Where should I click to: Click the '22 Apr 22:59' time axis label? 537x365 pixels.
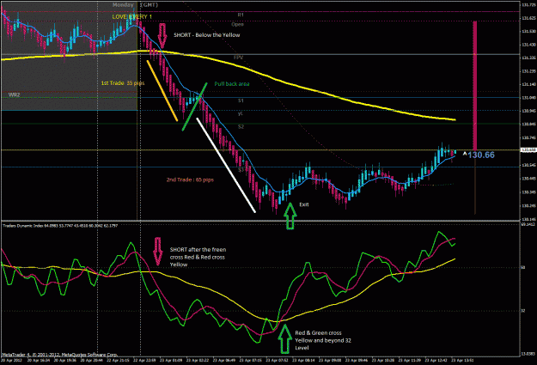[144, 361]
